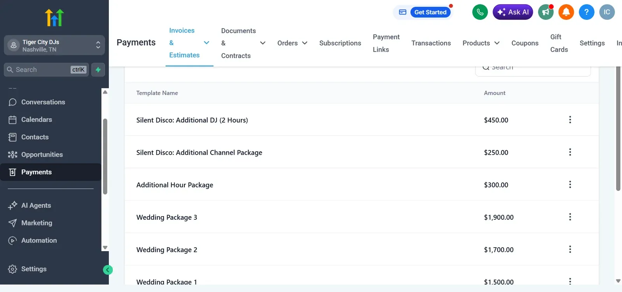The width and height of the screenshot is (622, 292).
Task: Click the green phone call icon
Action: coord(480,12)
